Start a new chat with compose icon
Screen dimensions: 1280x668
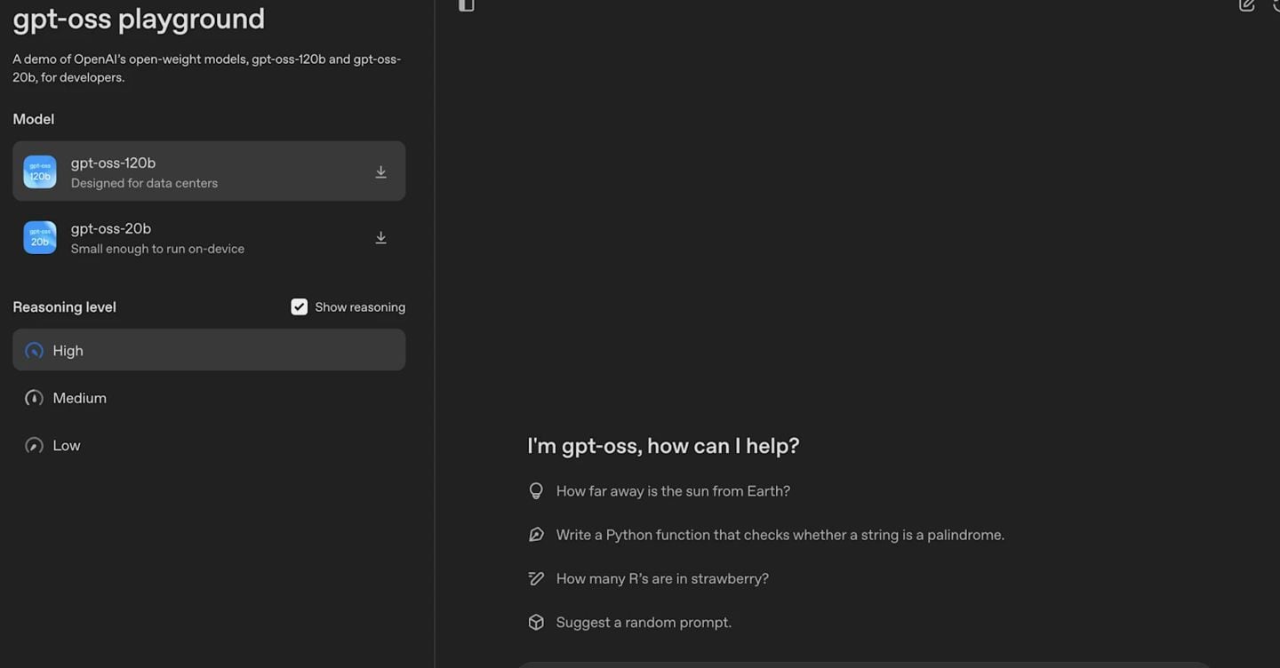tap(1246, 5)
